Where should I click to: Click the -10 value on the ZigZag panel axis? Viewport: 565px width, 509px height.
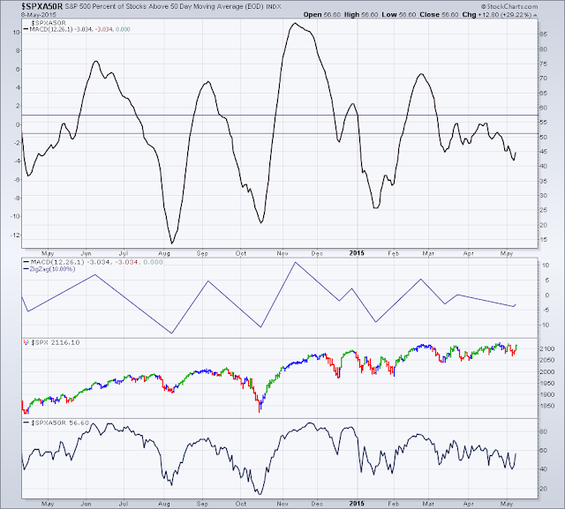[545, 325]
